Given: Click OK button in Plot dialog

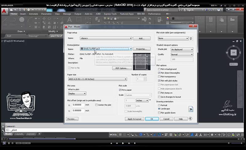Looking at the screenshot, I should click(x=152, y=119).
